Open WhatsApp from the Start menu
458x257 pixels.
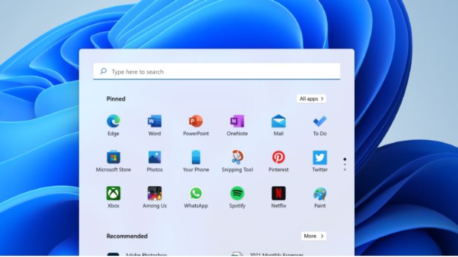(196, 194)
